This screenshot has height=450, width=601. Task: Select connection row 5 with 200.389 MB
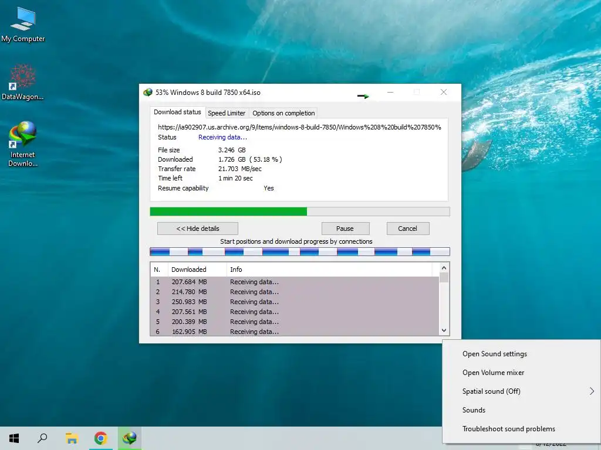pos(295,322)
